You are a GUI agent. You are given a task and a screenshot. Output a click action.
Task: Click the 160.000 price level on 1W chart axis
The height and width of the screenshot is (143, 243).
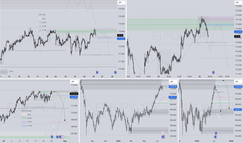(x=238, y=120)
